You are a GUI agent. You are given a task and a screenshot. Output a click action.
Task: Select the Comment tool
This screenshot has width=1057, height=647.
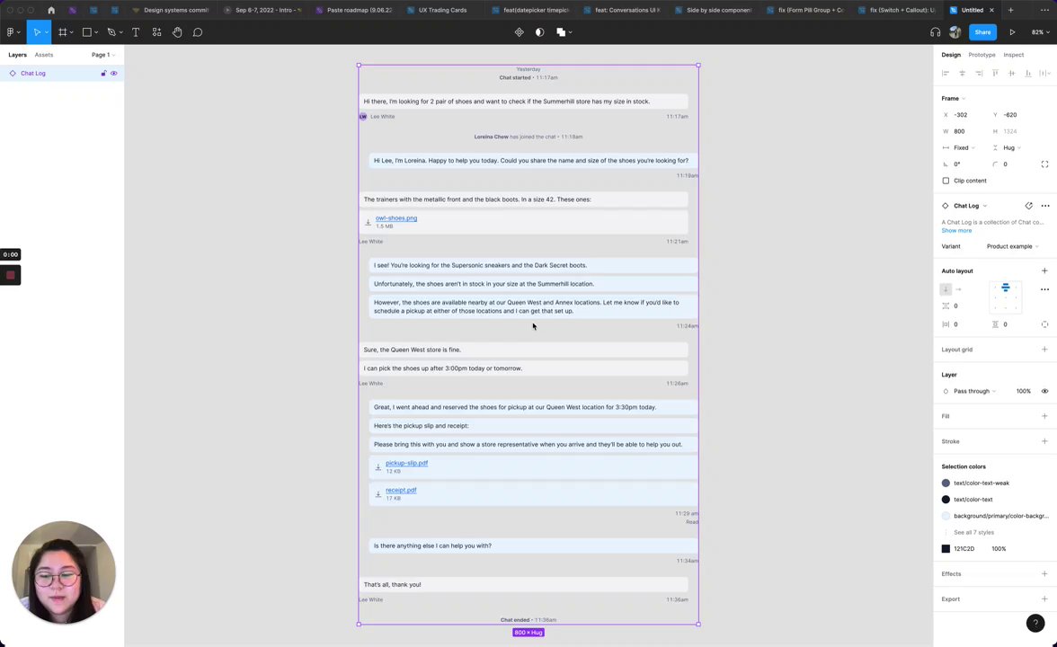click(198, 31)
